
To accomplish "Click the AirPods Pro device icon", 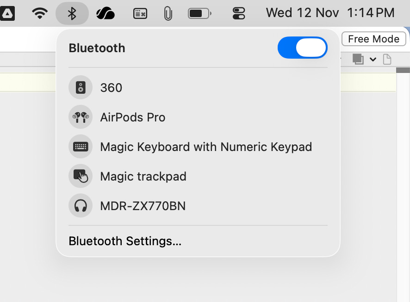I will (81, 117).
